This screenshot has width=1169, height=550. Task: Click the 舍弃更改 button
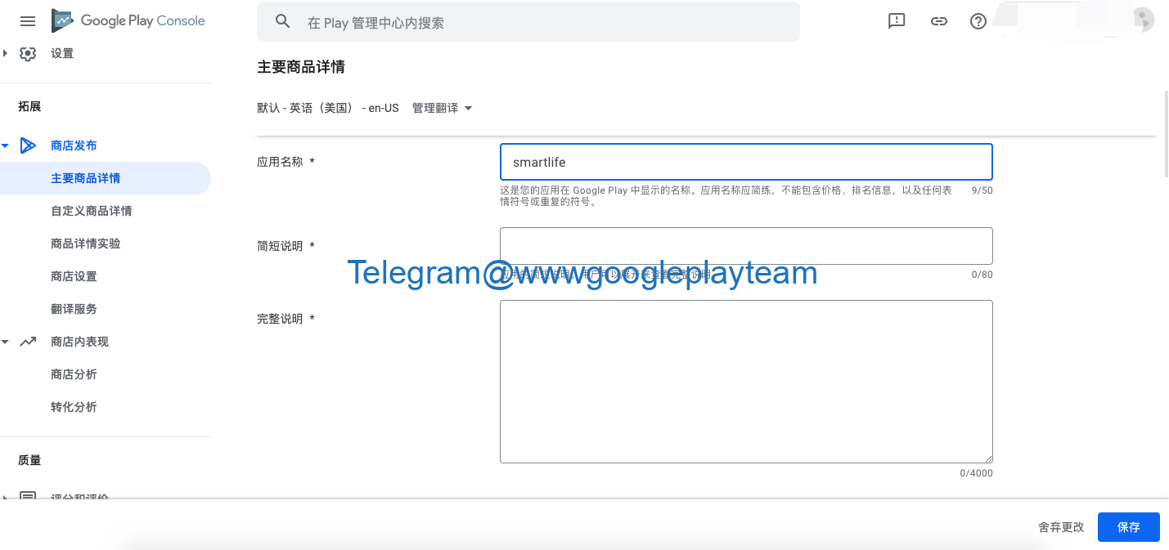pos(1061,527)
